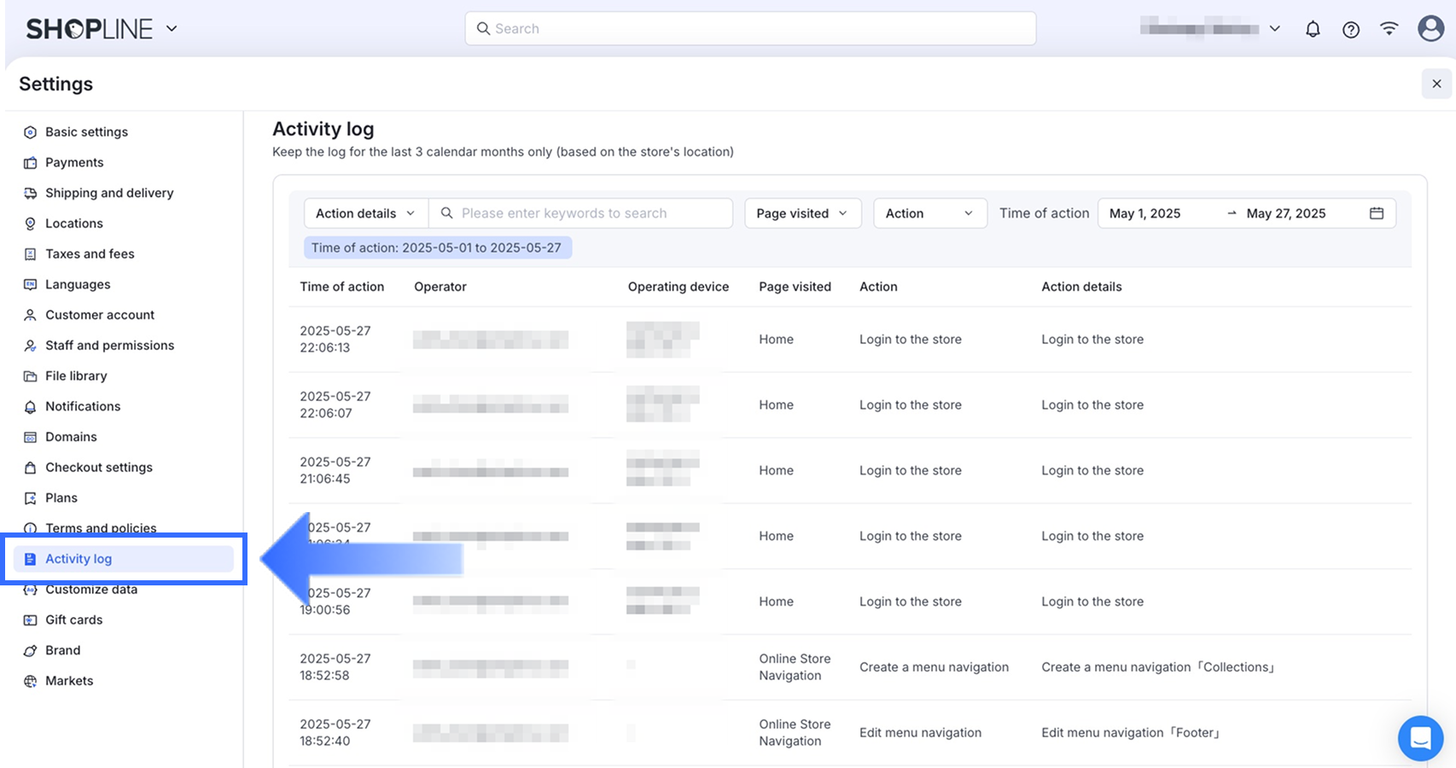This screenshot has width=1456, height=768.
Task: Click the calendar icon in date range
Action: point(1377,213)
